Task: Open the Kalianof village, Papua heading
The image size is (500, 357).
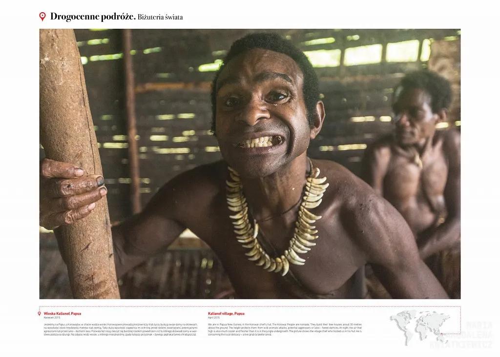Action: pyautogui.click(x=226, y=314)
